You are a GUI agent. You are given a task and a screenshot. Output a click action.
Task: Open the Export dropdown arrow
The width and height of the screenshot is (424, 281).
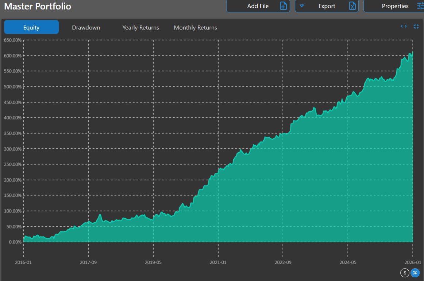point(302,6)
